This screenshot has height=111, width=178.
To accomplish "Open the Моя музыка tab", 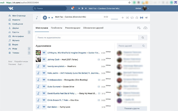I will (x=42, y=28).
